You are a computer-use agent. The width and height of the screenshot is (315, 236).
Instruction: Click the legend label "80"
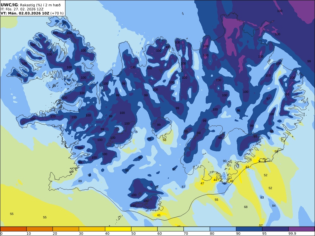pos(212,233)
